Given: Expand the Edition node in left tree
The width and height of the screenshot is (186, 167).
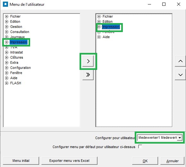Looking at the screenshot, I should pos(6,21).
